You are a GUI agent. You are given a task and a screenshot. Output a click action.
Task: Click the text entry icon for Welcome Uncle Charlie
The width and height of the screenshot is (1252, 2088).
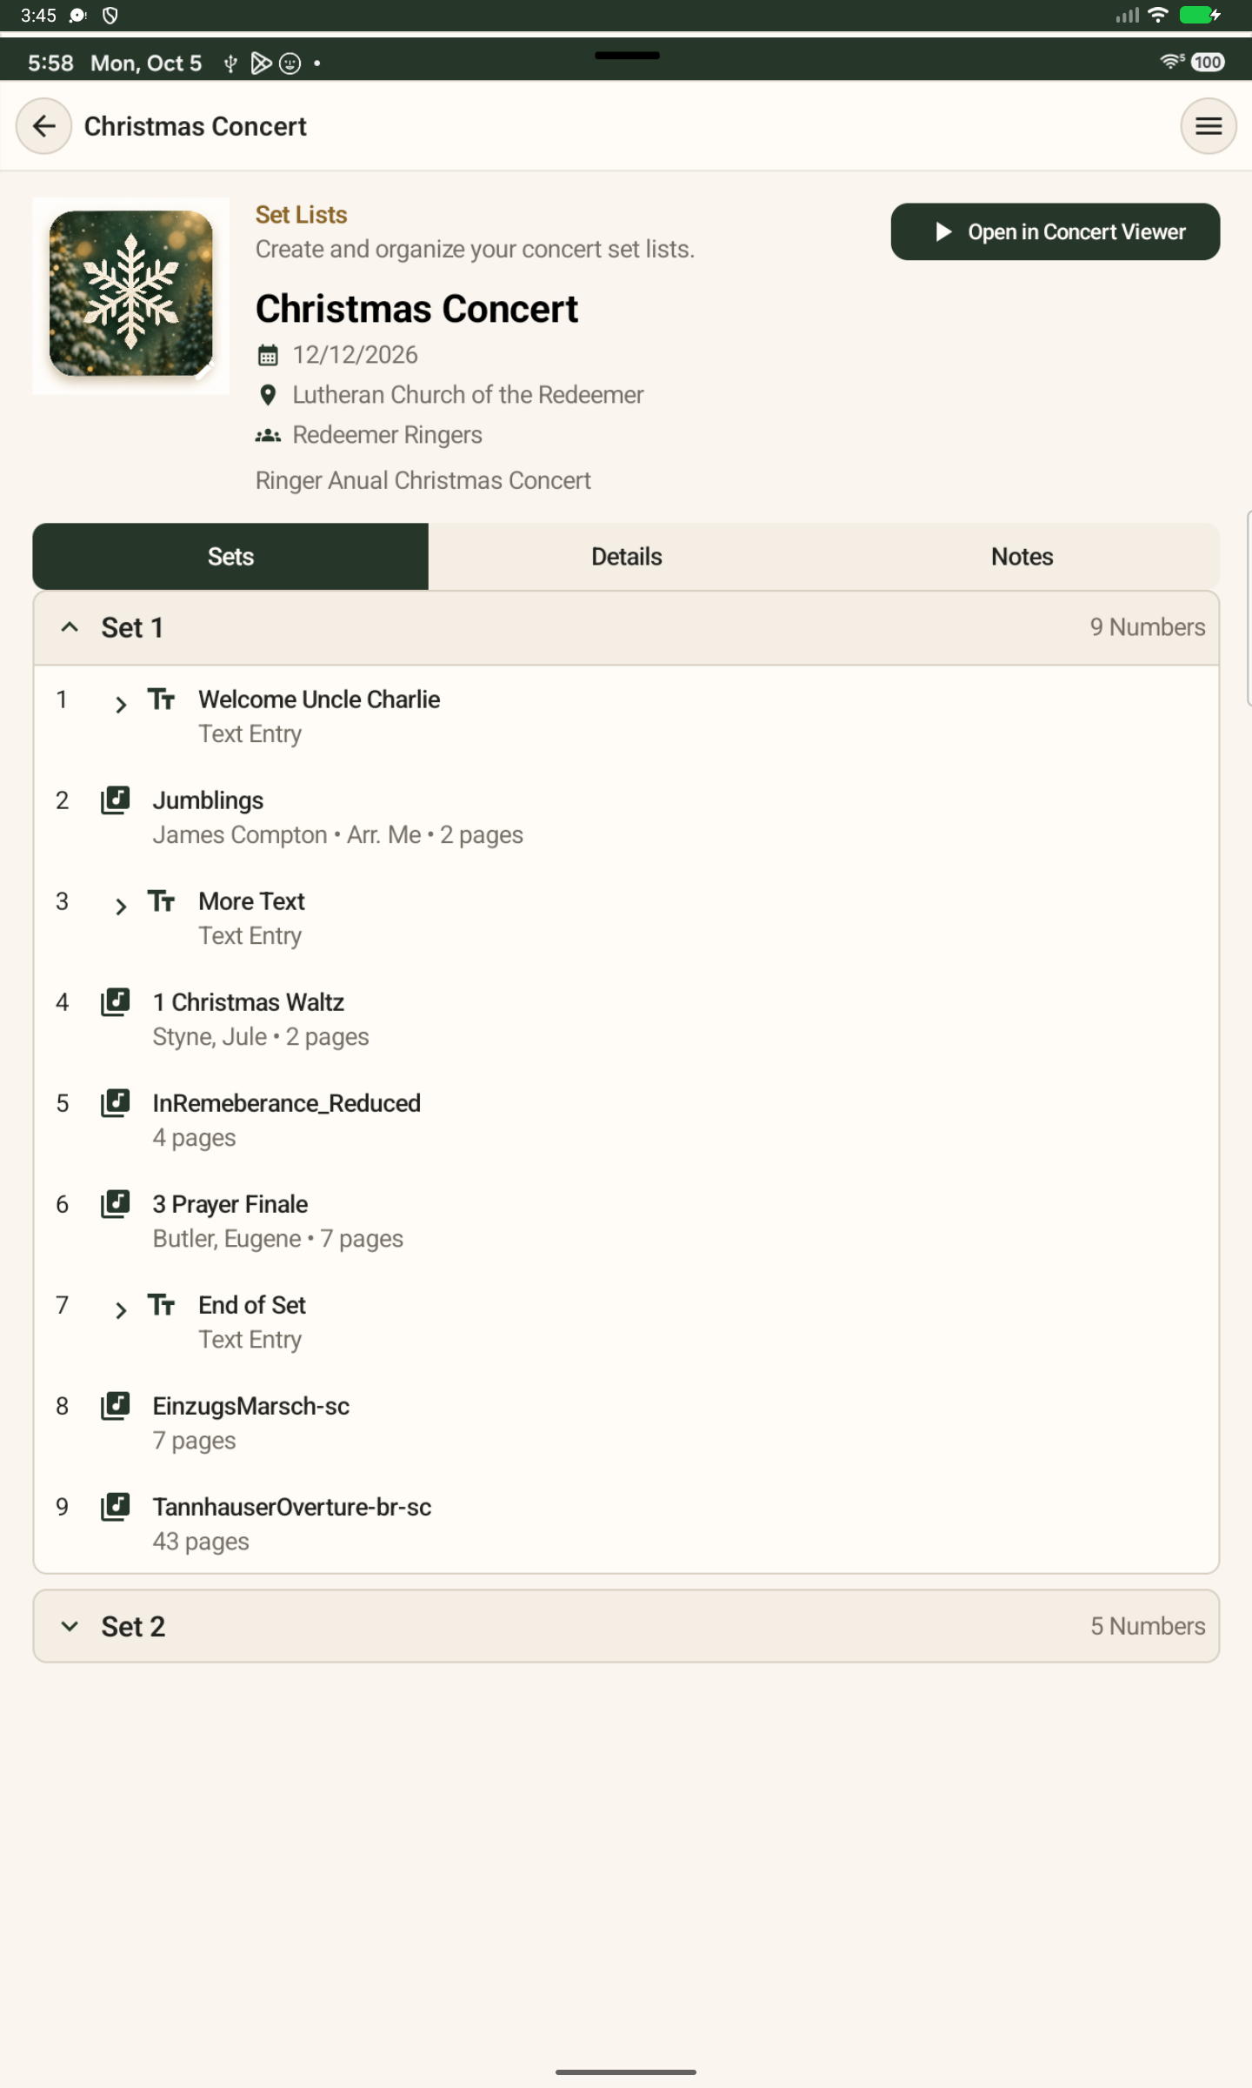[162, 699]
